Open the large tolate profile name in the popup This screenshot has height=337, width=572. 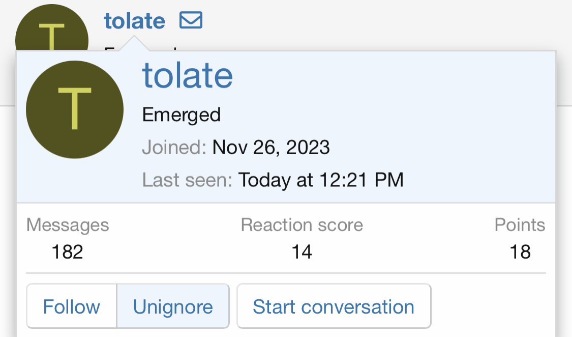click(x=188, y=75)
